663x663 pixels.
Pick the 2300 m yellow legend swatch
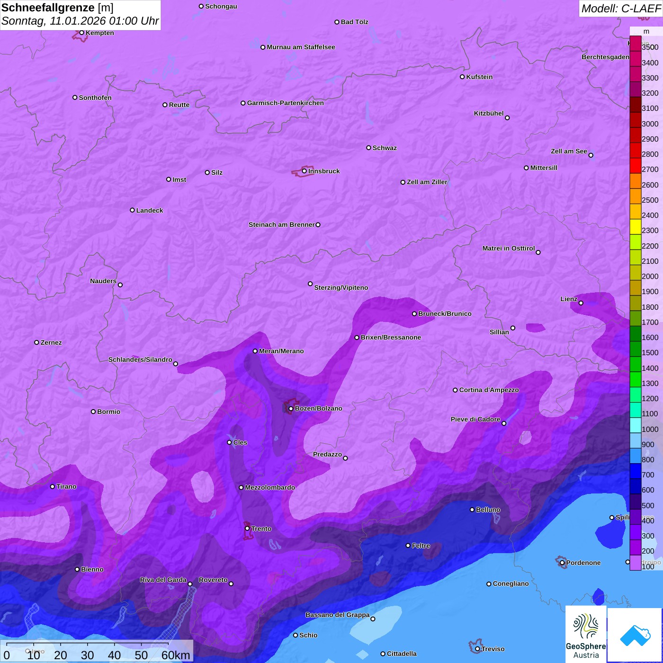click(635, 226)
